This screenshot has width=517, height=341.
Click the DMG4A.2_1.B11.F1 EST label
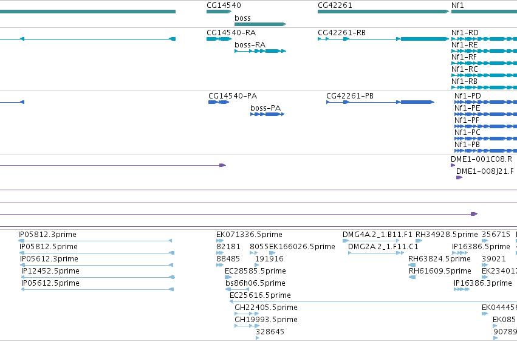[x=377, y=235]
